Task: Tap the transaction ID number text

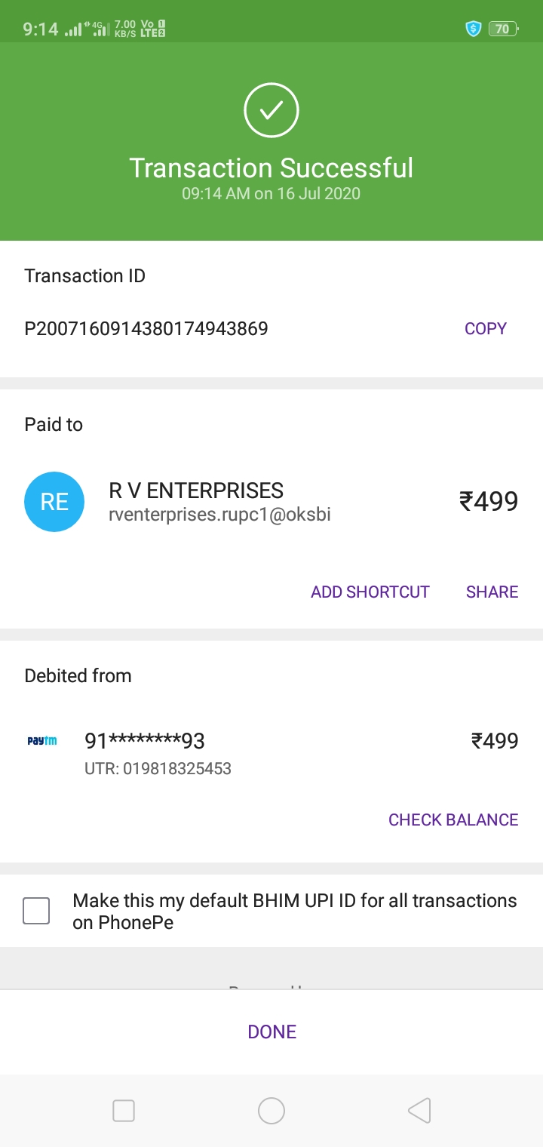Action: tap(146, 328)
